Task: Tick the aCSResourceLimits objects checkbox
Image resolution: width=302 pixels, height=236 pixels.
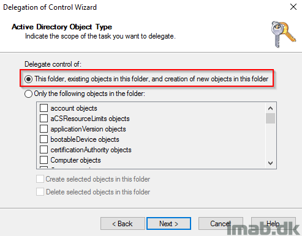Action: click(43, 119)
